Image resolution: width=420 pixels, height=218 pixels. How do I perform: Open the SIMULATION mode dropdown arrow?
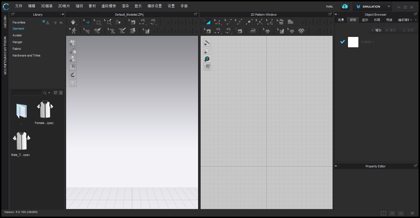pyautogui.click(x=389, y=6)
